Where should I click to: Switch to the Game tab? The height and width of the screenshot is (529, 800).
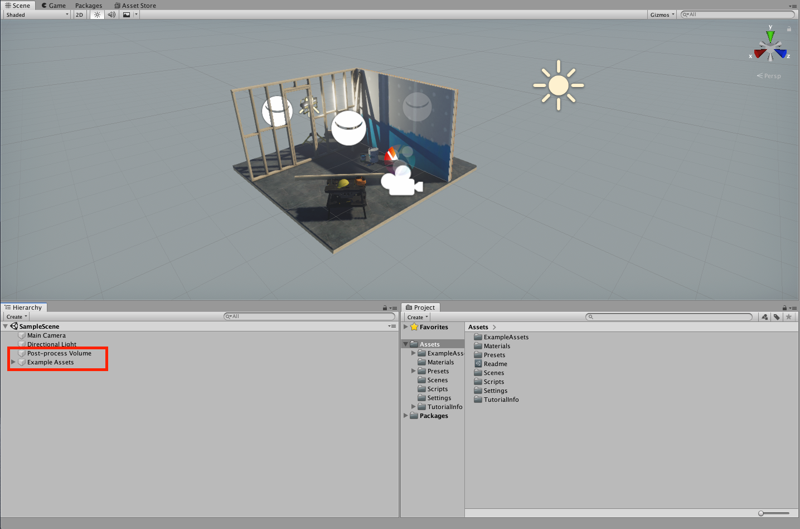(53, 5)
